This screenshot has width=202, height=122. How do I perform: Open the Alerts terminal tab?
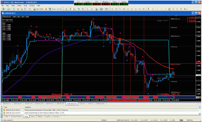pyautogui.click(x=33, y=117)
